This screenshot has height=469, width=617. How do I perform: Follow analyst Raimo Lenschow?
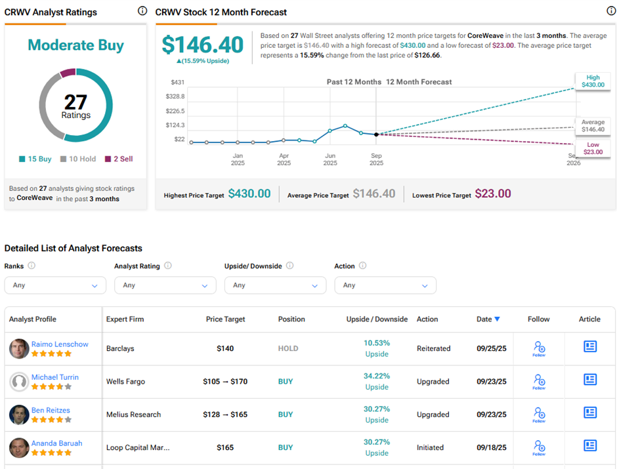[539, 348]
